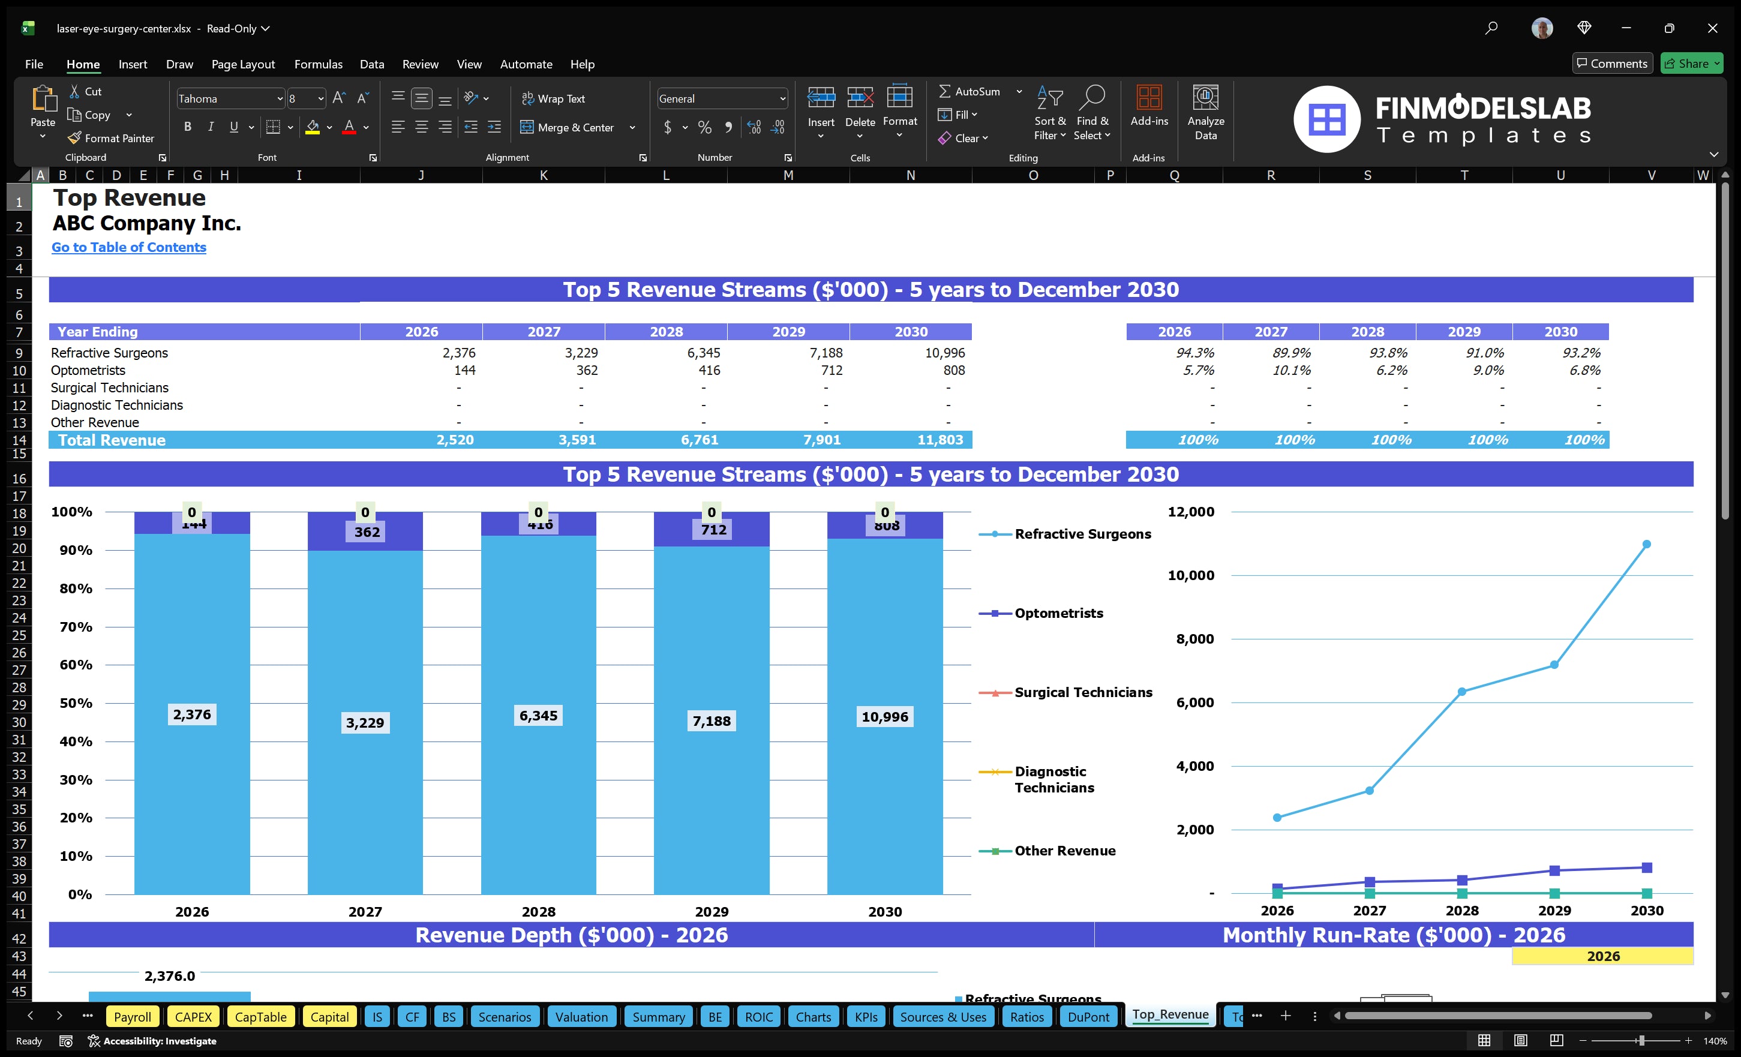1741x1057 pixels.
Task: Click the Analyze Data icon
Action: (1206, 113)
